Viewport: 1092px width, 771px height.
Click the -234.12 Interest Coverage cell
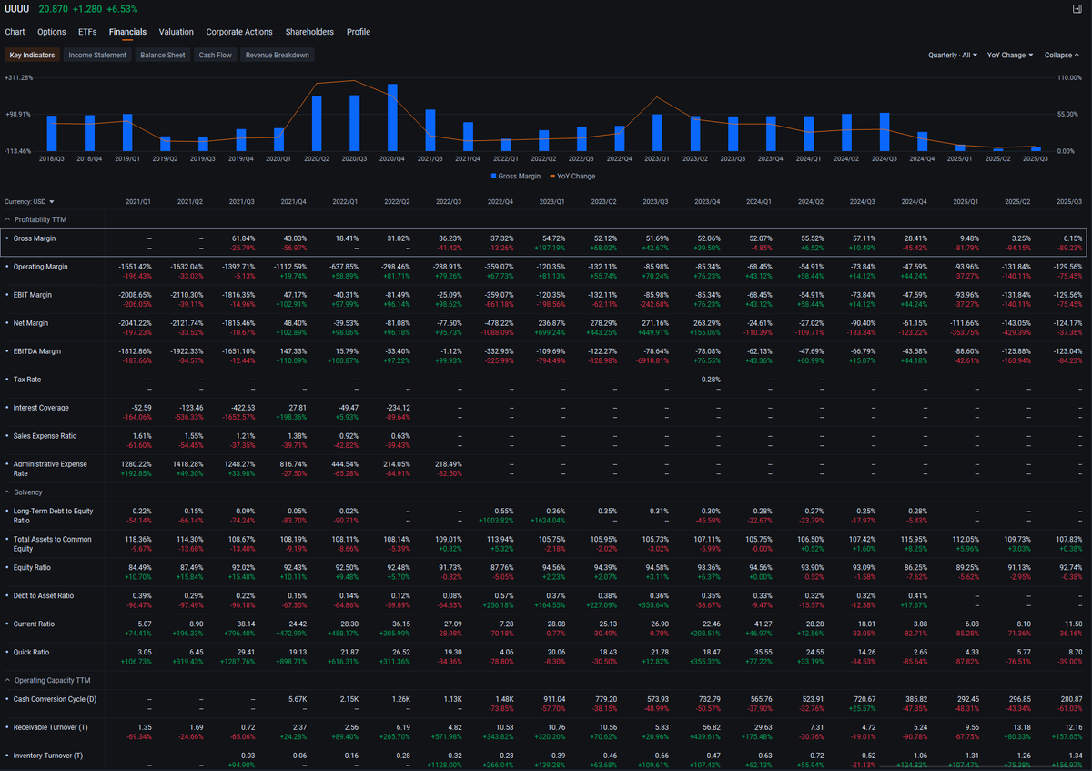click(x=398, y=408)
